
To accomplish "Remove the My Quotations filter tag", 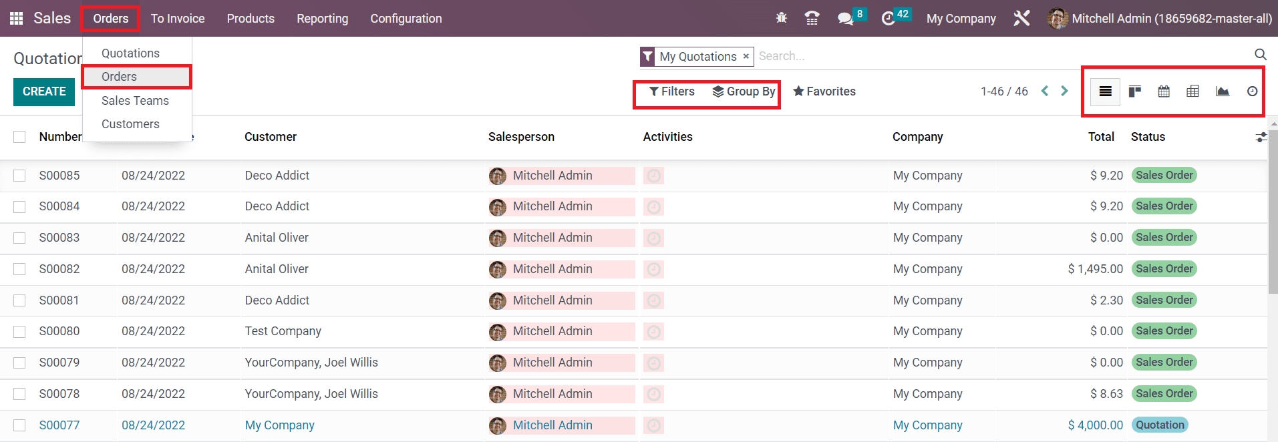I will tap(746, 57).
